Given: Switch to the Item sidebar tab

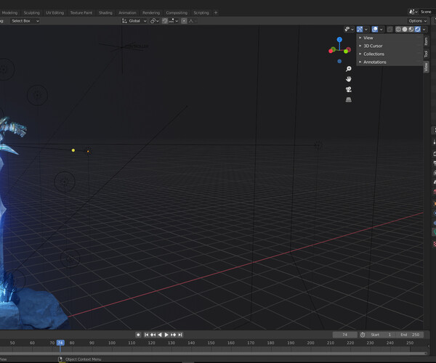Looking at the screenshot, I should click(426, 41).
